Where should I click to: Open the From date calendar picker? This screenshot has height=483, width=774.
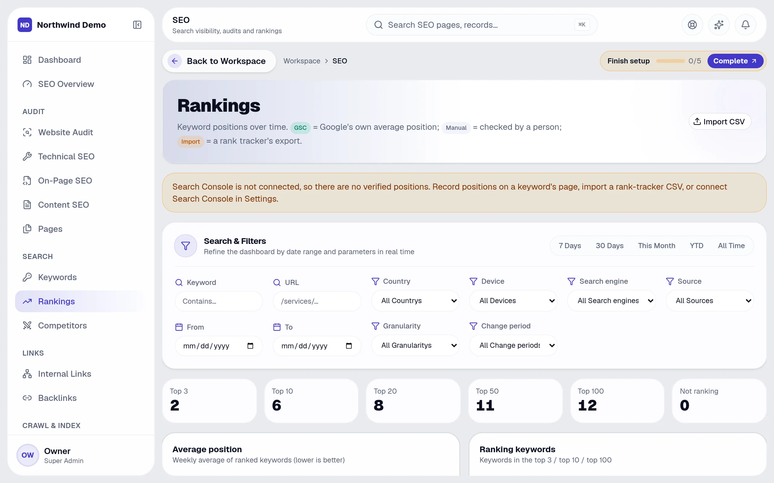(x=250, y=346)
